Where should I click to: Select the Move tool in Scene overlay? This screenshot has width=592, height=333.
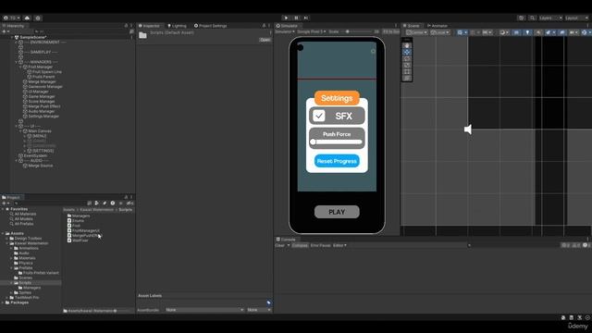tap(407, 52)
